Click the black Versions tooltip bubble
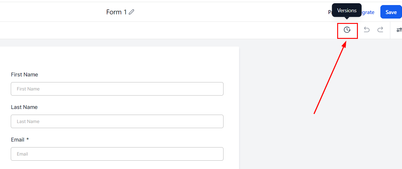 [347, 10]
